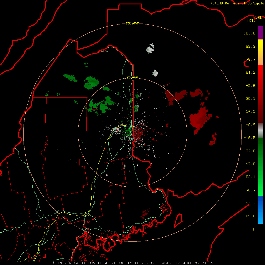Click the 107.8 scale value
265x265 pixels.
coord(249,33)
